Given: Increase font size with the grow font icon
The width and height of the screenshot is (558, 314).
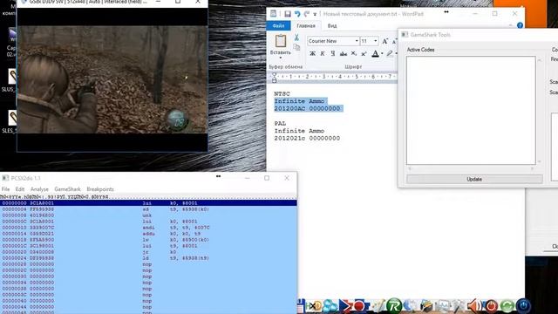Looking at the screenshot, I should [384, 41].
